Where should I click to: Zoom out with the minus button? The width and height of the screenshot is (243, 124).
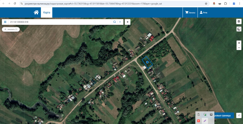pos(239,48)
